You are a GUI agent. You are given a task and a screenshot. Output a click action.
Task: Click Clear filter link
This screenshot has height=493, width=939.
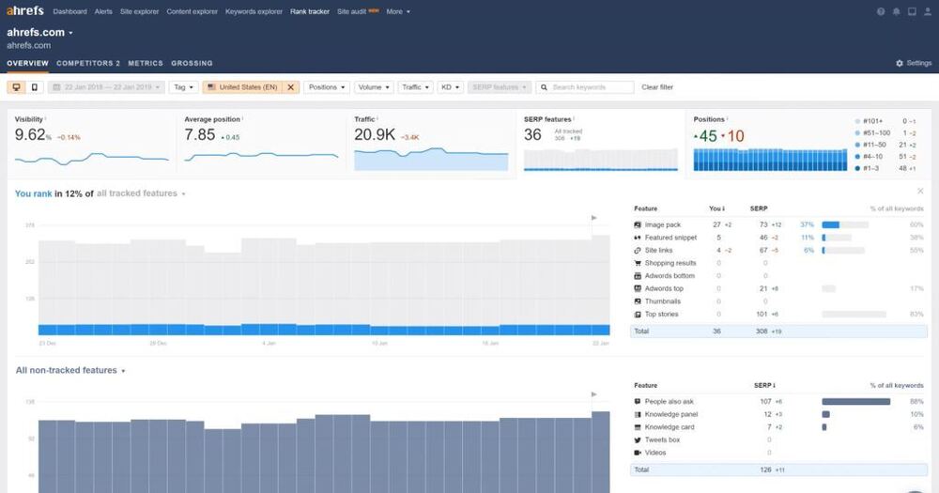click(x=657, y=87)
